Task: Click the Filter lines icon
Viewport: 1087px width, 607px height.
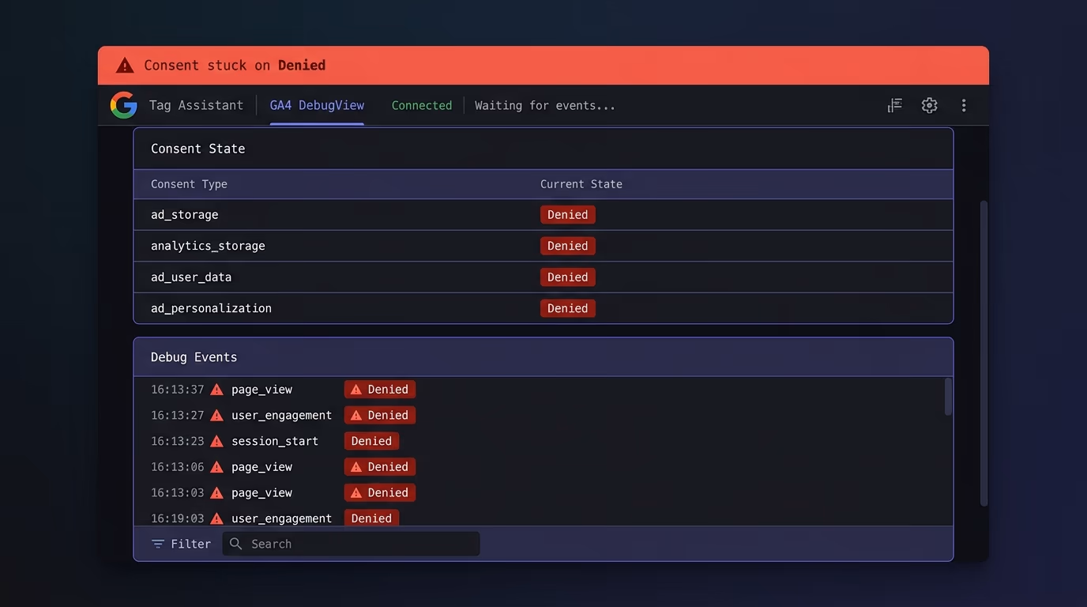Action: 158,544
